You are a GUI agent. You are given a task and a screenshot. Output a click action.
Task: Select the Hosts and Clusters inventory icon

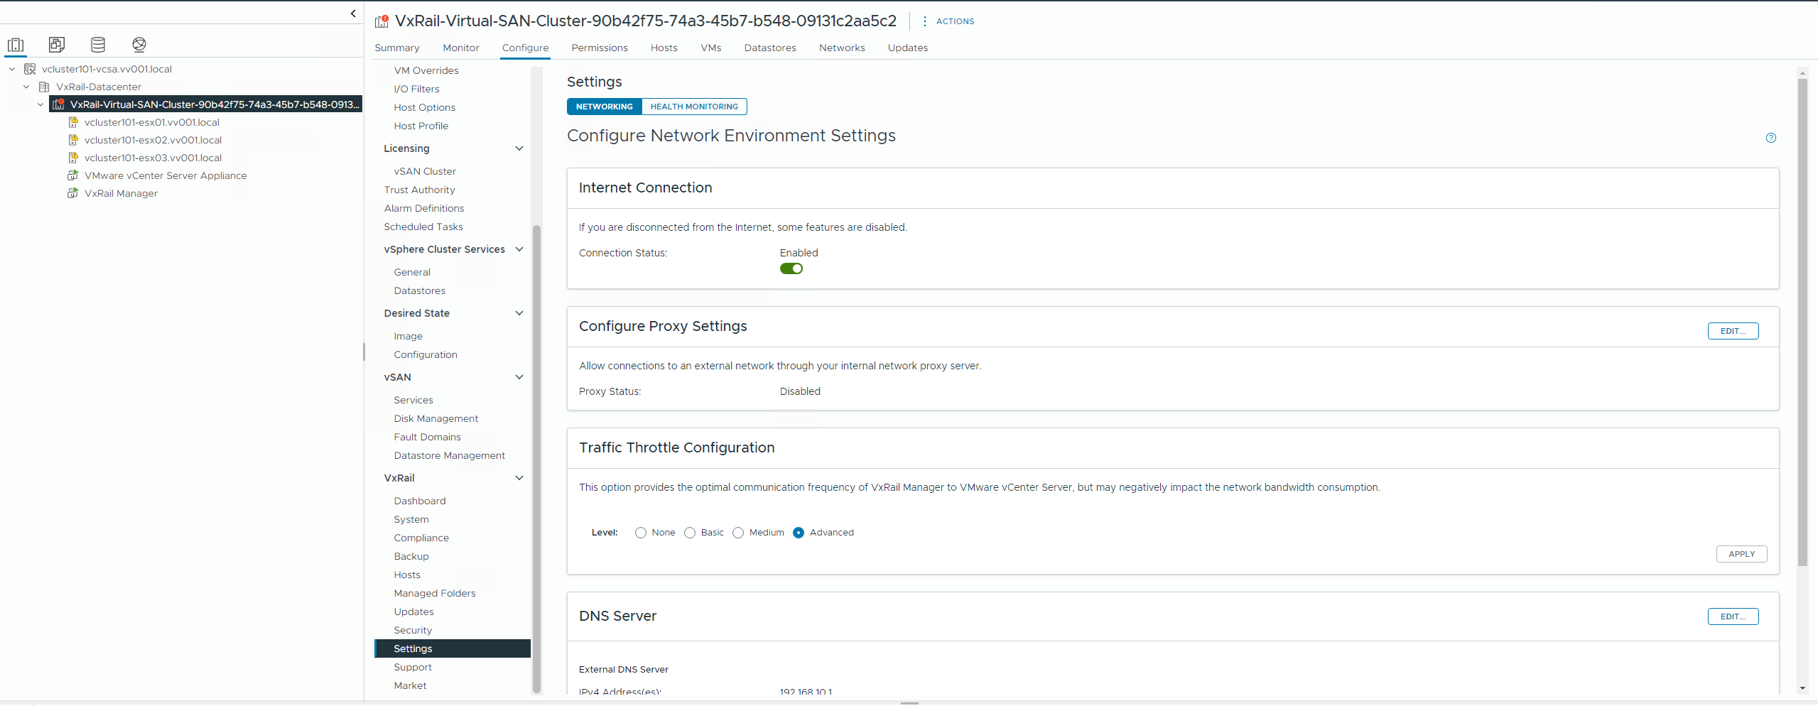click(16, 44)
